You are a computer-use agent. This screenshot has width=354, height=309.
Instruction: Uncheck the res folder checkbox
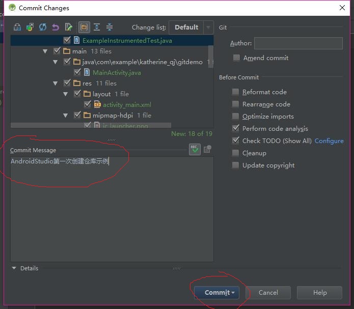pyautogui.click(x=67, y=82)
